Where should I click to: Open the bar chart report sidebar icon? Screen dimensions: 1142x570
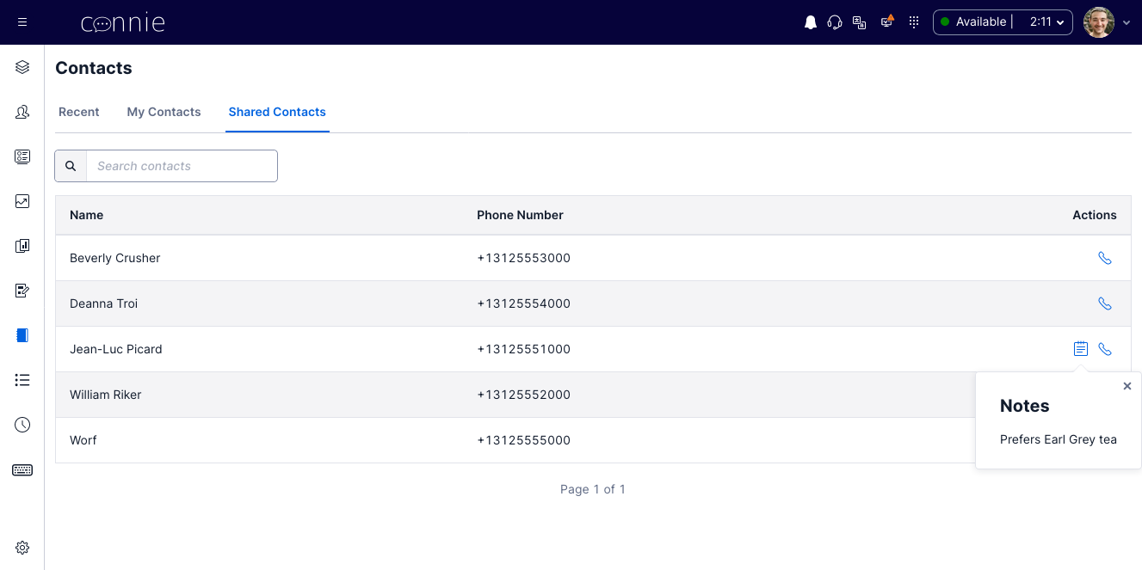(x=22, y=246)
